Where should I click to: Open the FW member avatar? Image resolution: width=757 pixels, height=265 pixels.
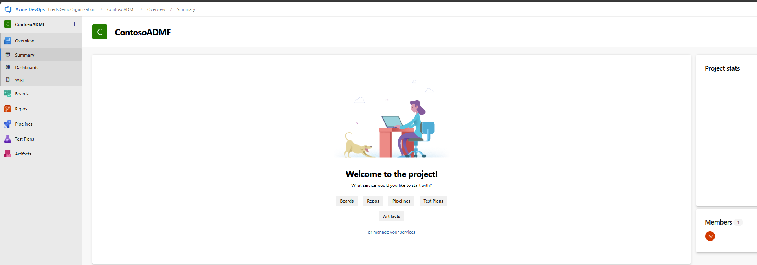click(710, 236)
